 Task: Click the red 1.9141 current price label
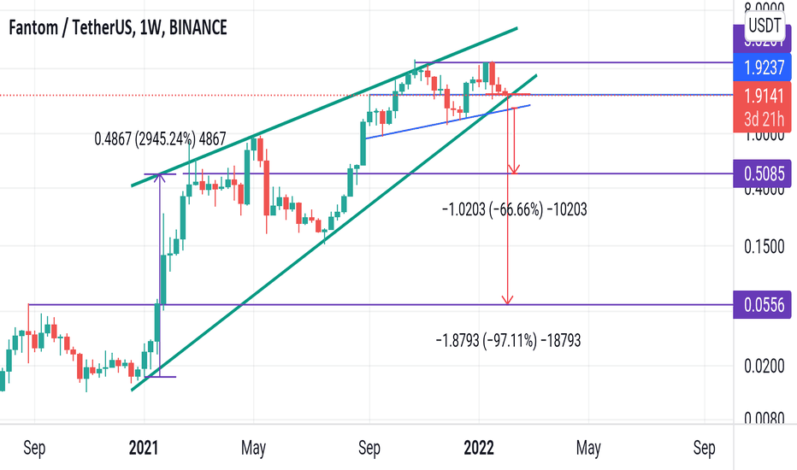pos(762,95)
